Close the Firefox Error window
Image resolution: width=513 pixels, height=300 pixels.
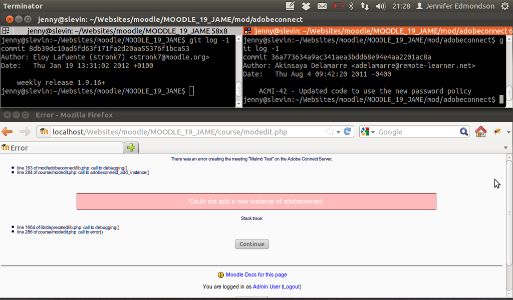click(7, 115)
